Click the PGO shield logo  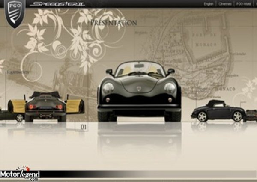point(15,13)
